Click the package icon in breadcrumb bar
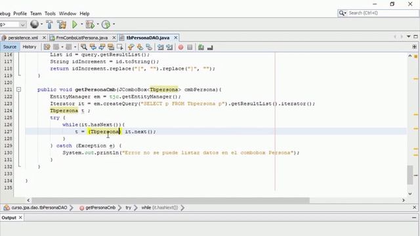 [x=7, y=207]
